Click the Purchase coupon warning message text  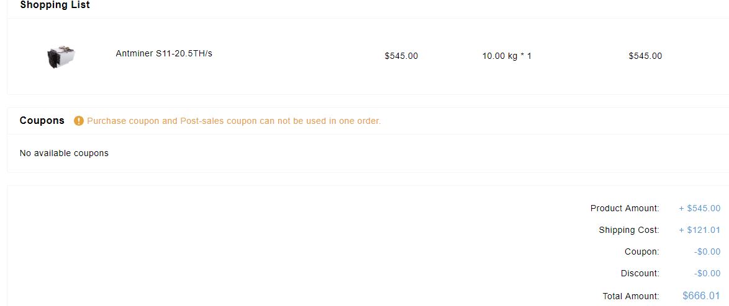[234, 121]
